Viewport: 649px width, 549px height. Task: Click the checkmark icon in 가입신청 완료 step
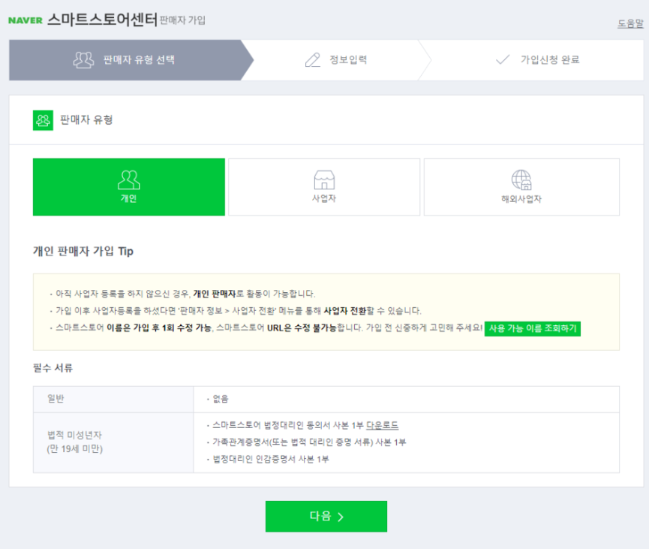(503, 59)
